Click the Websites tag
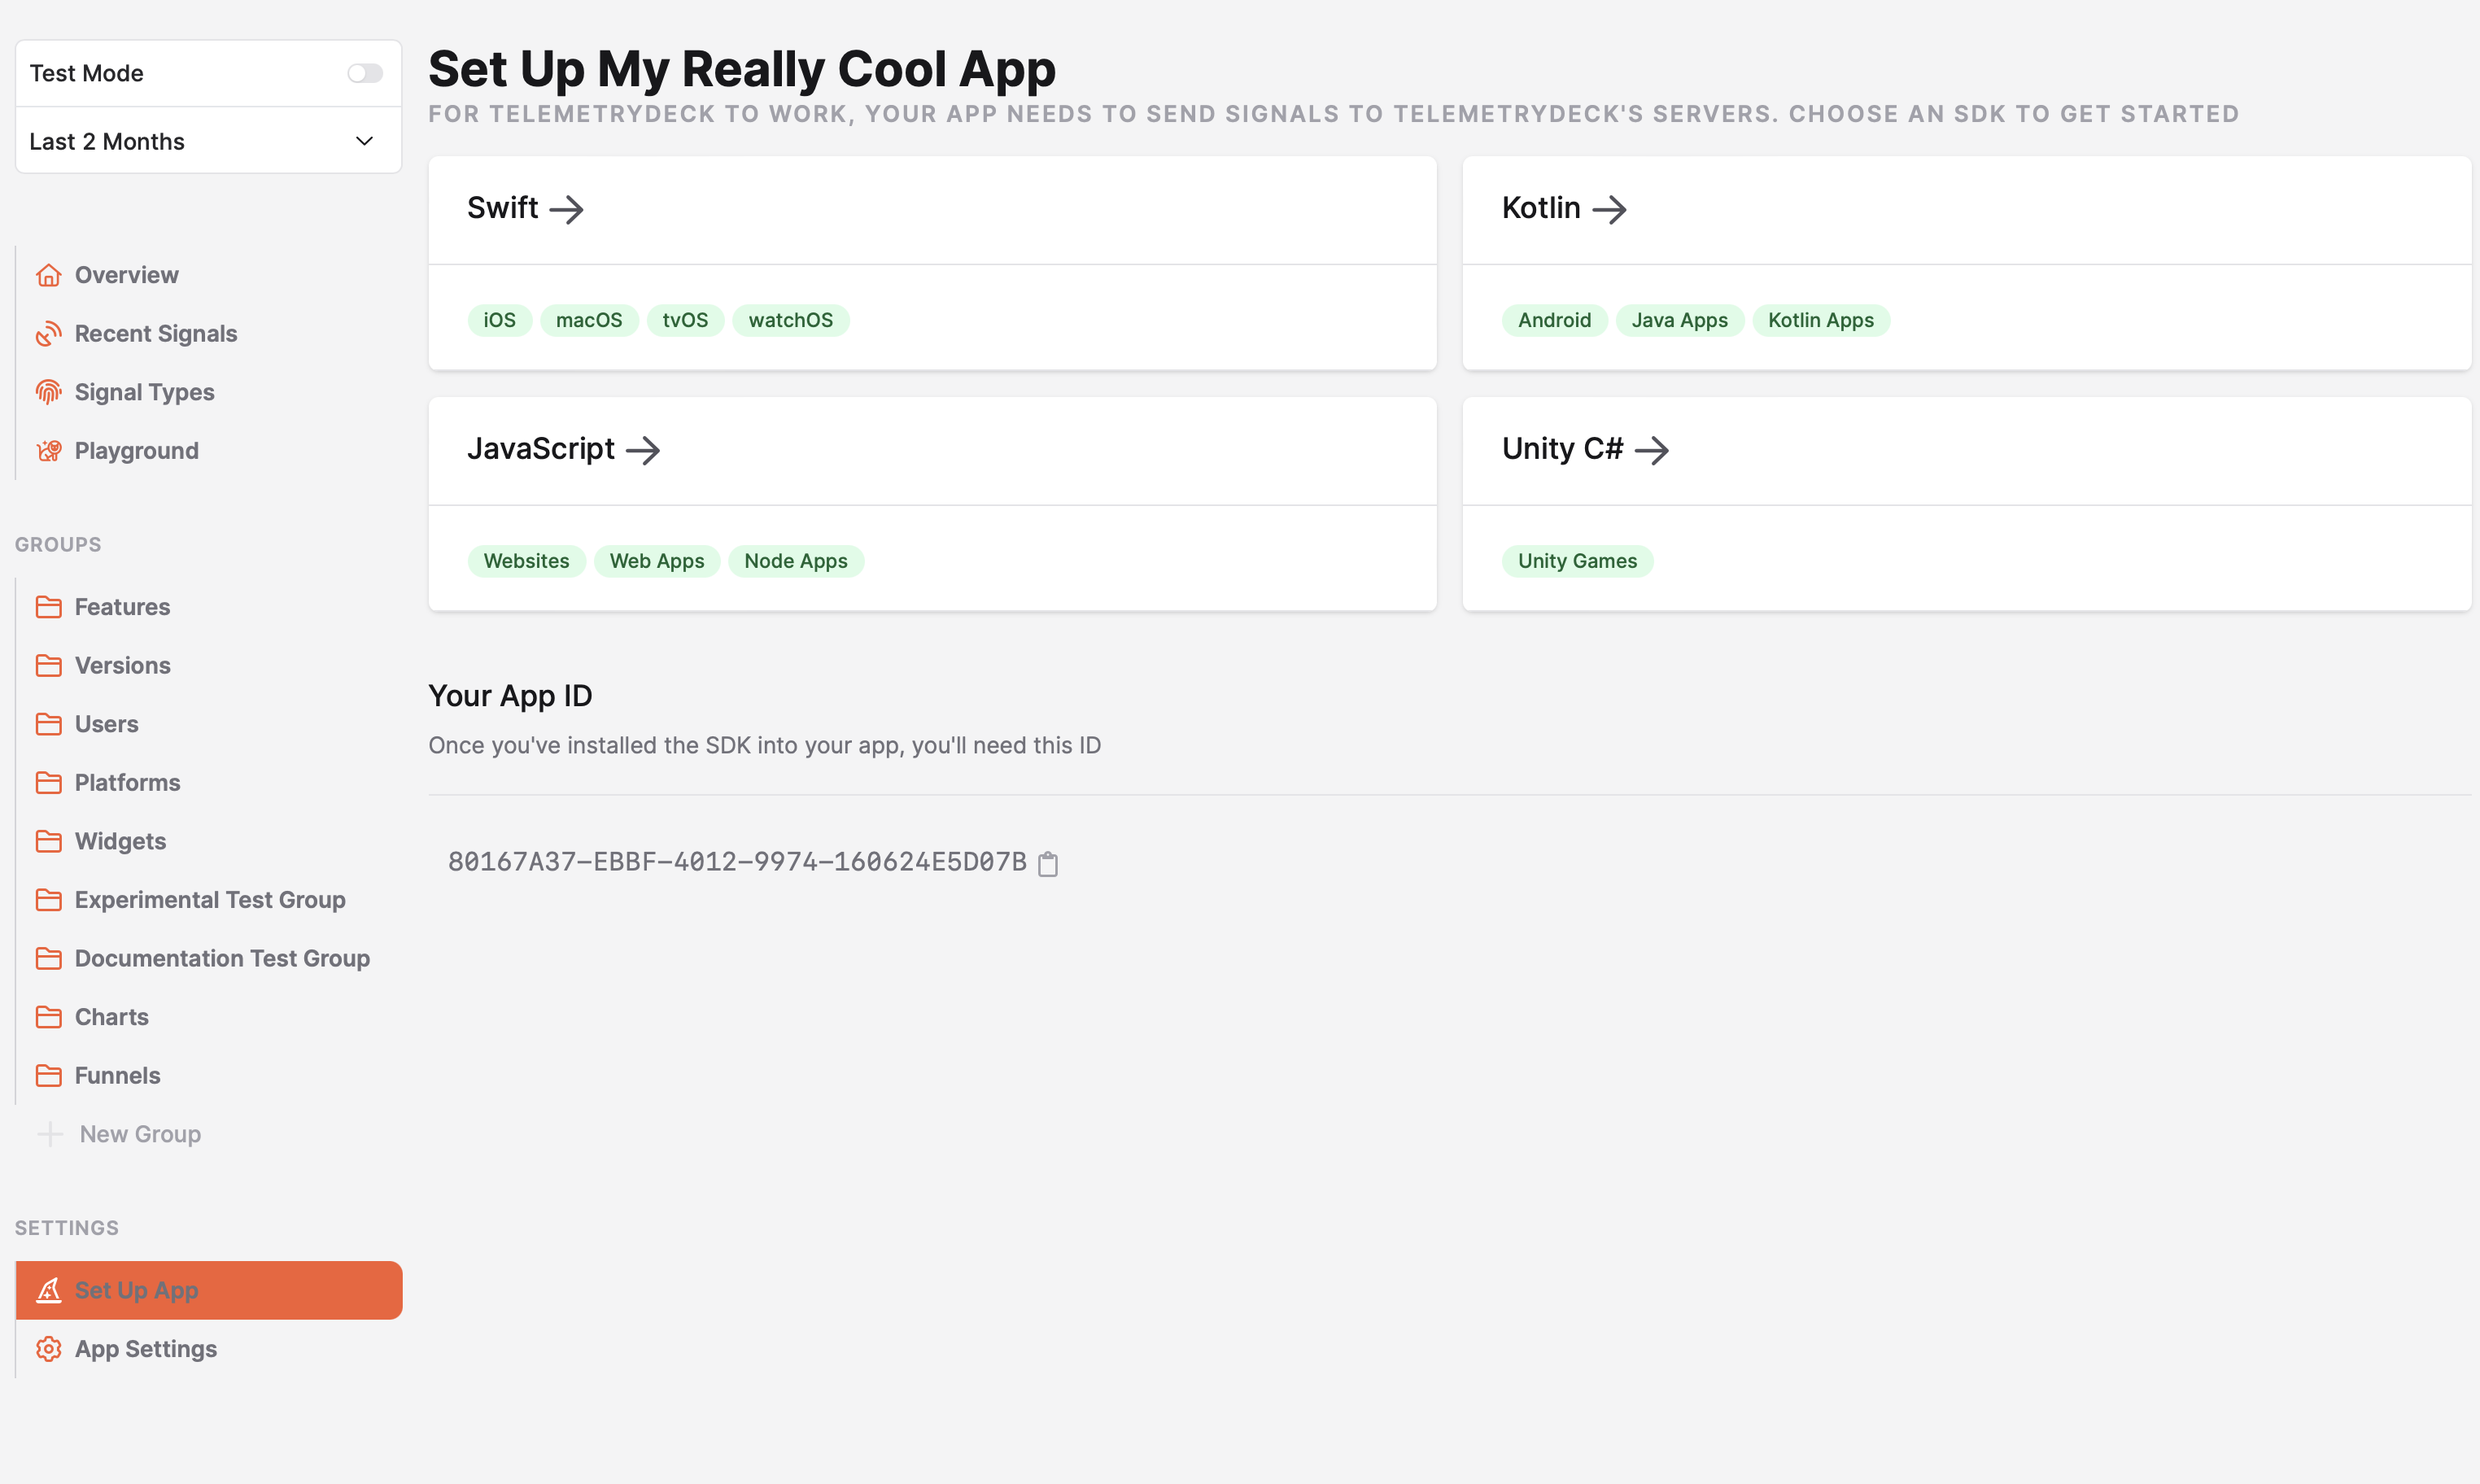The width and height of the screenshot is (2480, 1484). click(527, 561)
